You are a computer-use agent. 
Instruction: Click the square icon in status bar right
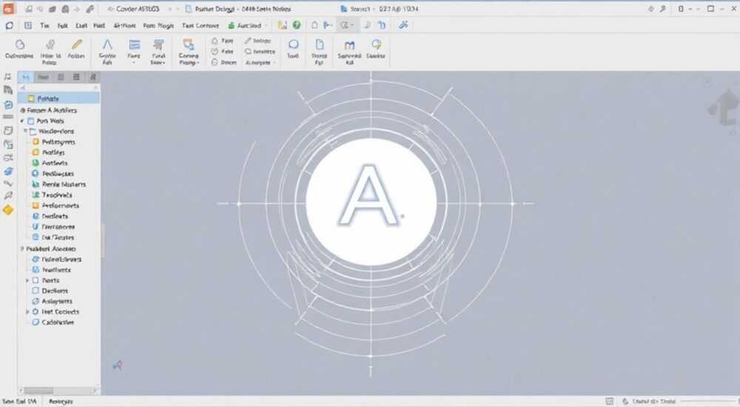609,401
